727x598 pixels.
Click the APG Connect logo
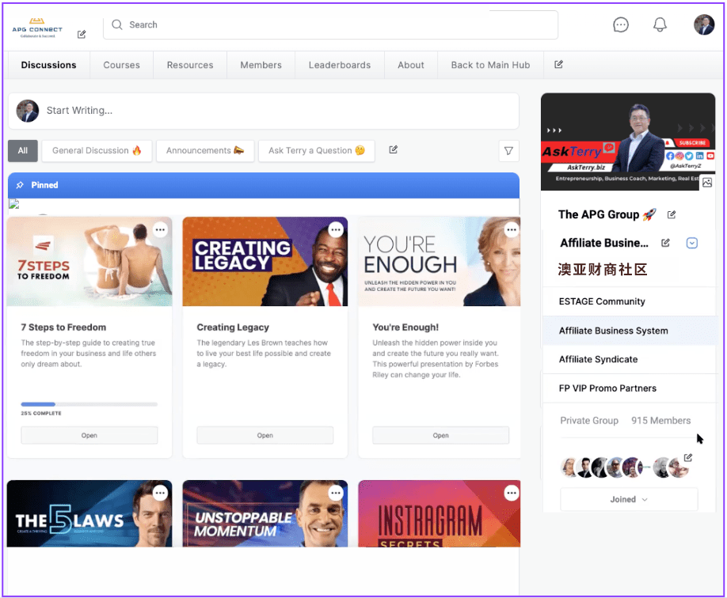pos(37,28)
